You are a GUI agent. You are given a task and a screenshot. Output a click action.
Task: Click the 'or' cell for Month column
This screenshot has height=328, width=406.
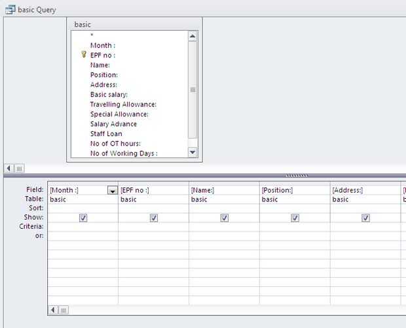point(83,236)
